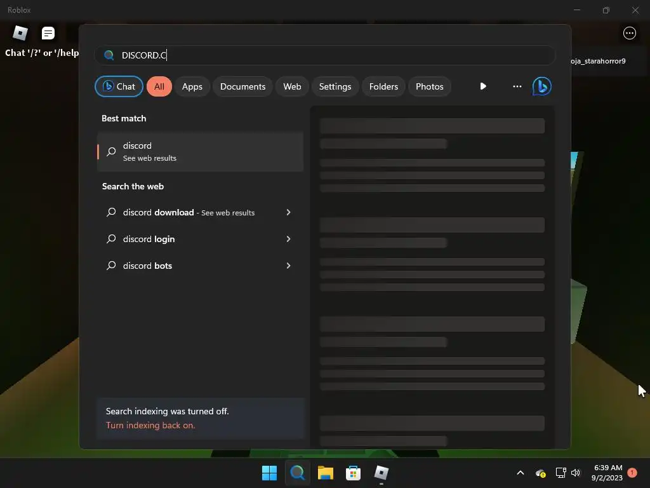Filter results by Web
This screenshot has width=650, height=488.
[292, 86]
